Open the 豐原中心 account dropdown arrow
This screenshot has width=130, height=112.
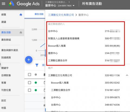tap(74, 6)
